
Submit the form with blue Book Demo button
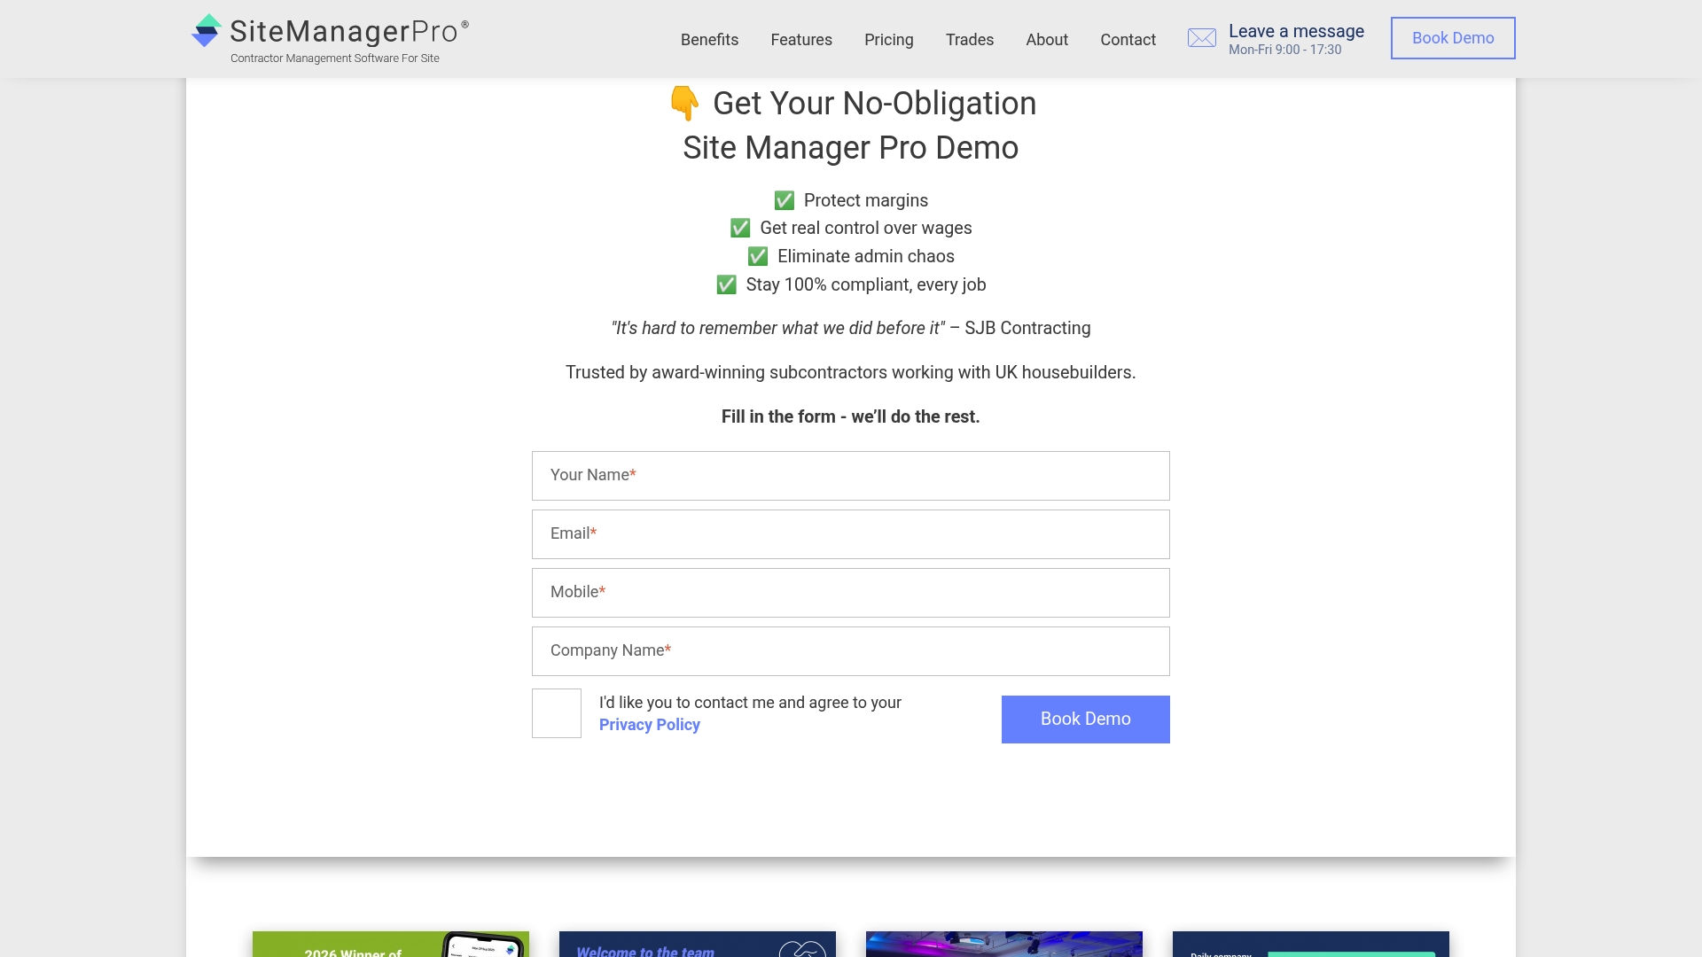(x=1086, y=720)
